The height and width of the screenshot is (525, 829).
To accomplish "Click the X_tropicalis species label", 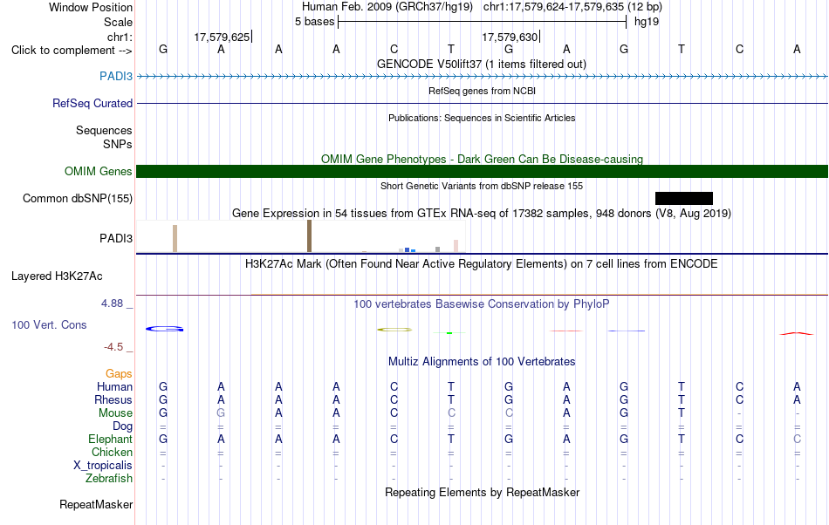I will [103, 466].
